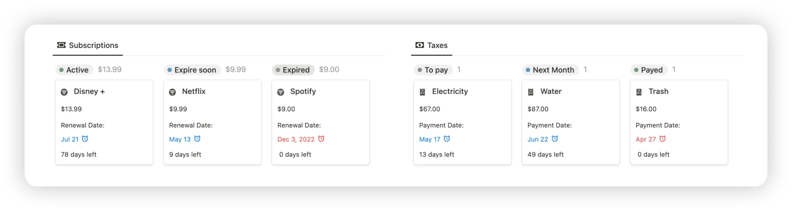Image resolution: width=792 pixels, height=211 pixels.
Task: Open the May 13 renewal date
Action: click(180, 139)
